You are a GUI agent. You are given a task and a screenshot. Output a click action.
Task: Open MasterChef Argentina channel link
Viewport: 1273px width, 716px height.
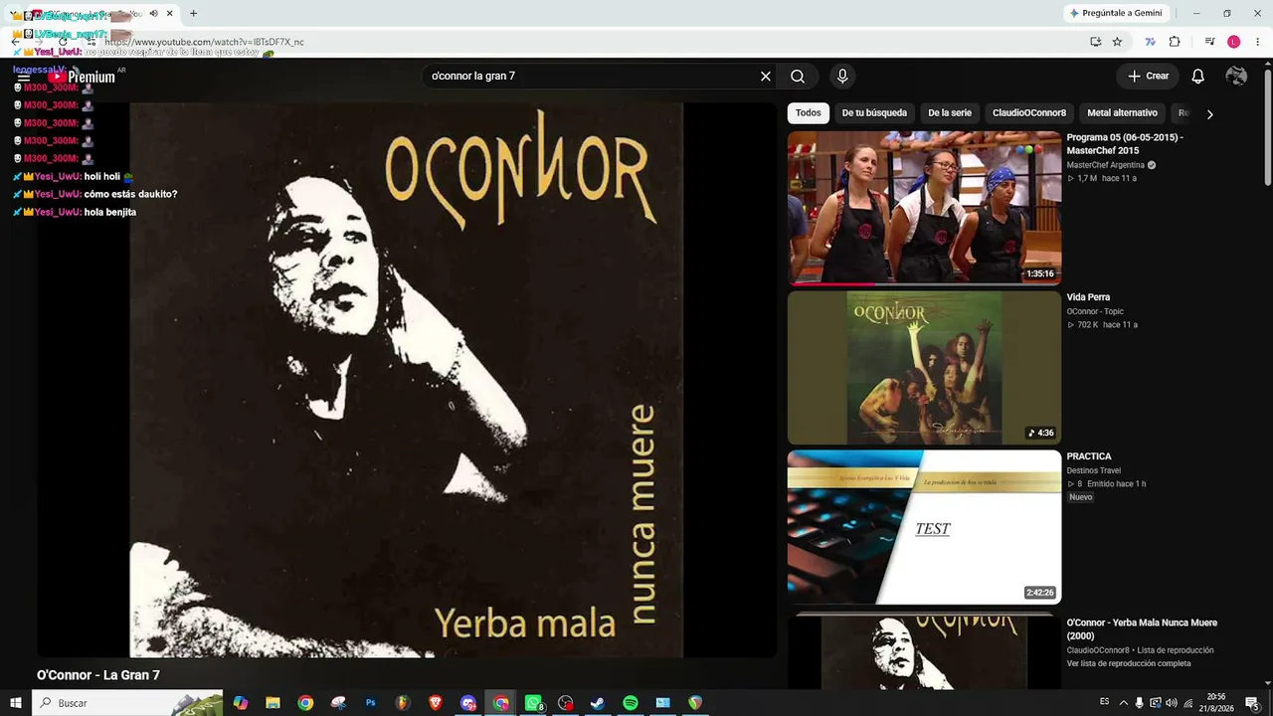pyautogui.click(x=1105, y=165)
